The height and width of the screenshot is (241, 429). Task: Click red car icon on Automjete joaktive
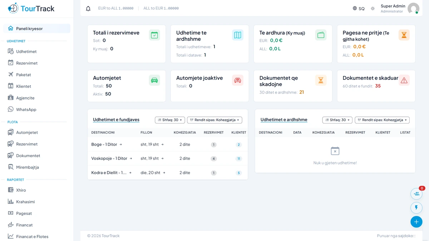[238, 80]
